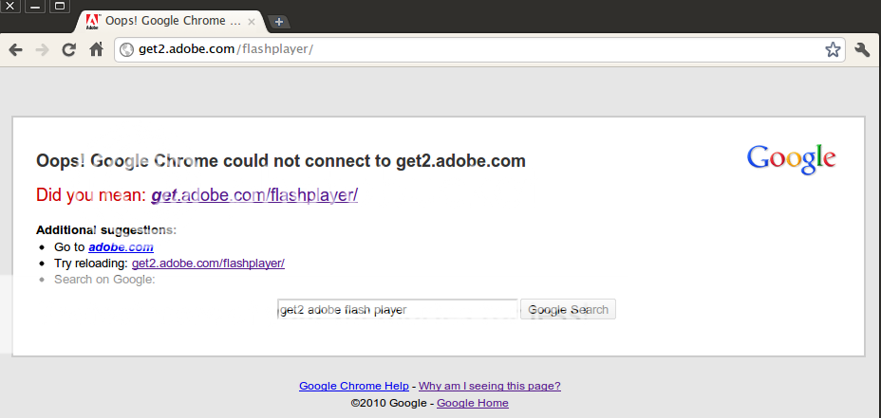Go back with the back arrow
This screenshot has width=881, height=418.
(16, 50)
